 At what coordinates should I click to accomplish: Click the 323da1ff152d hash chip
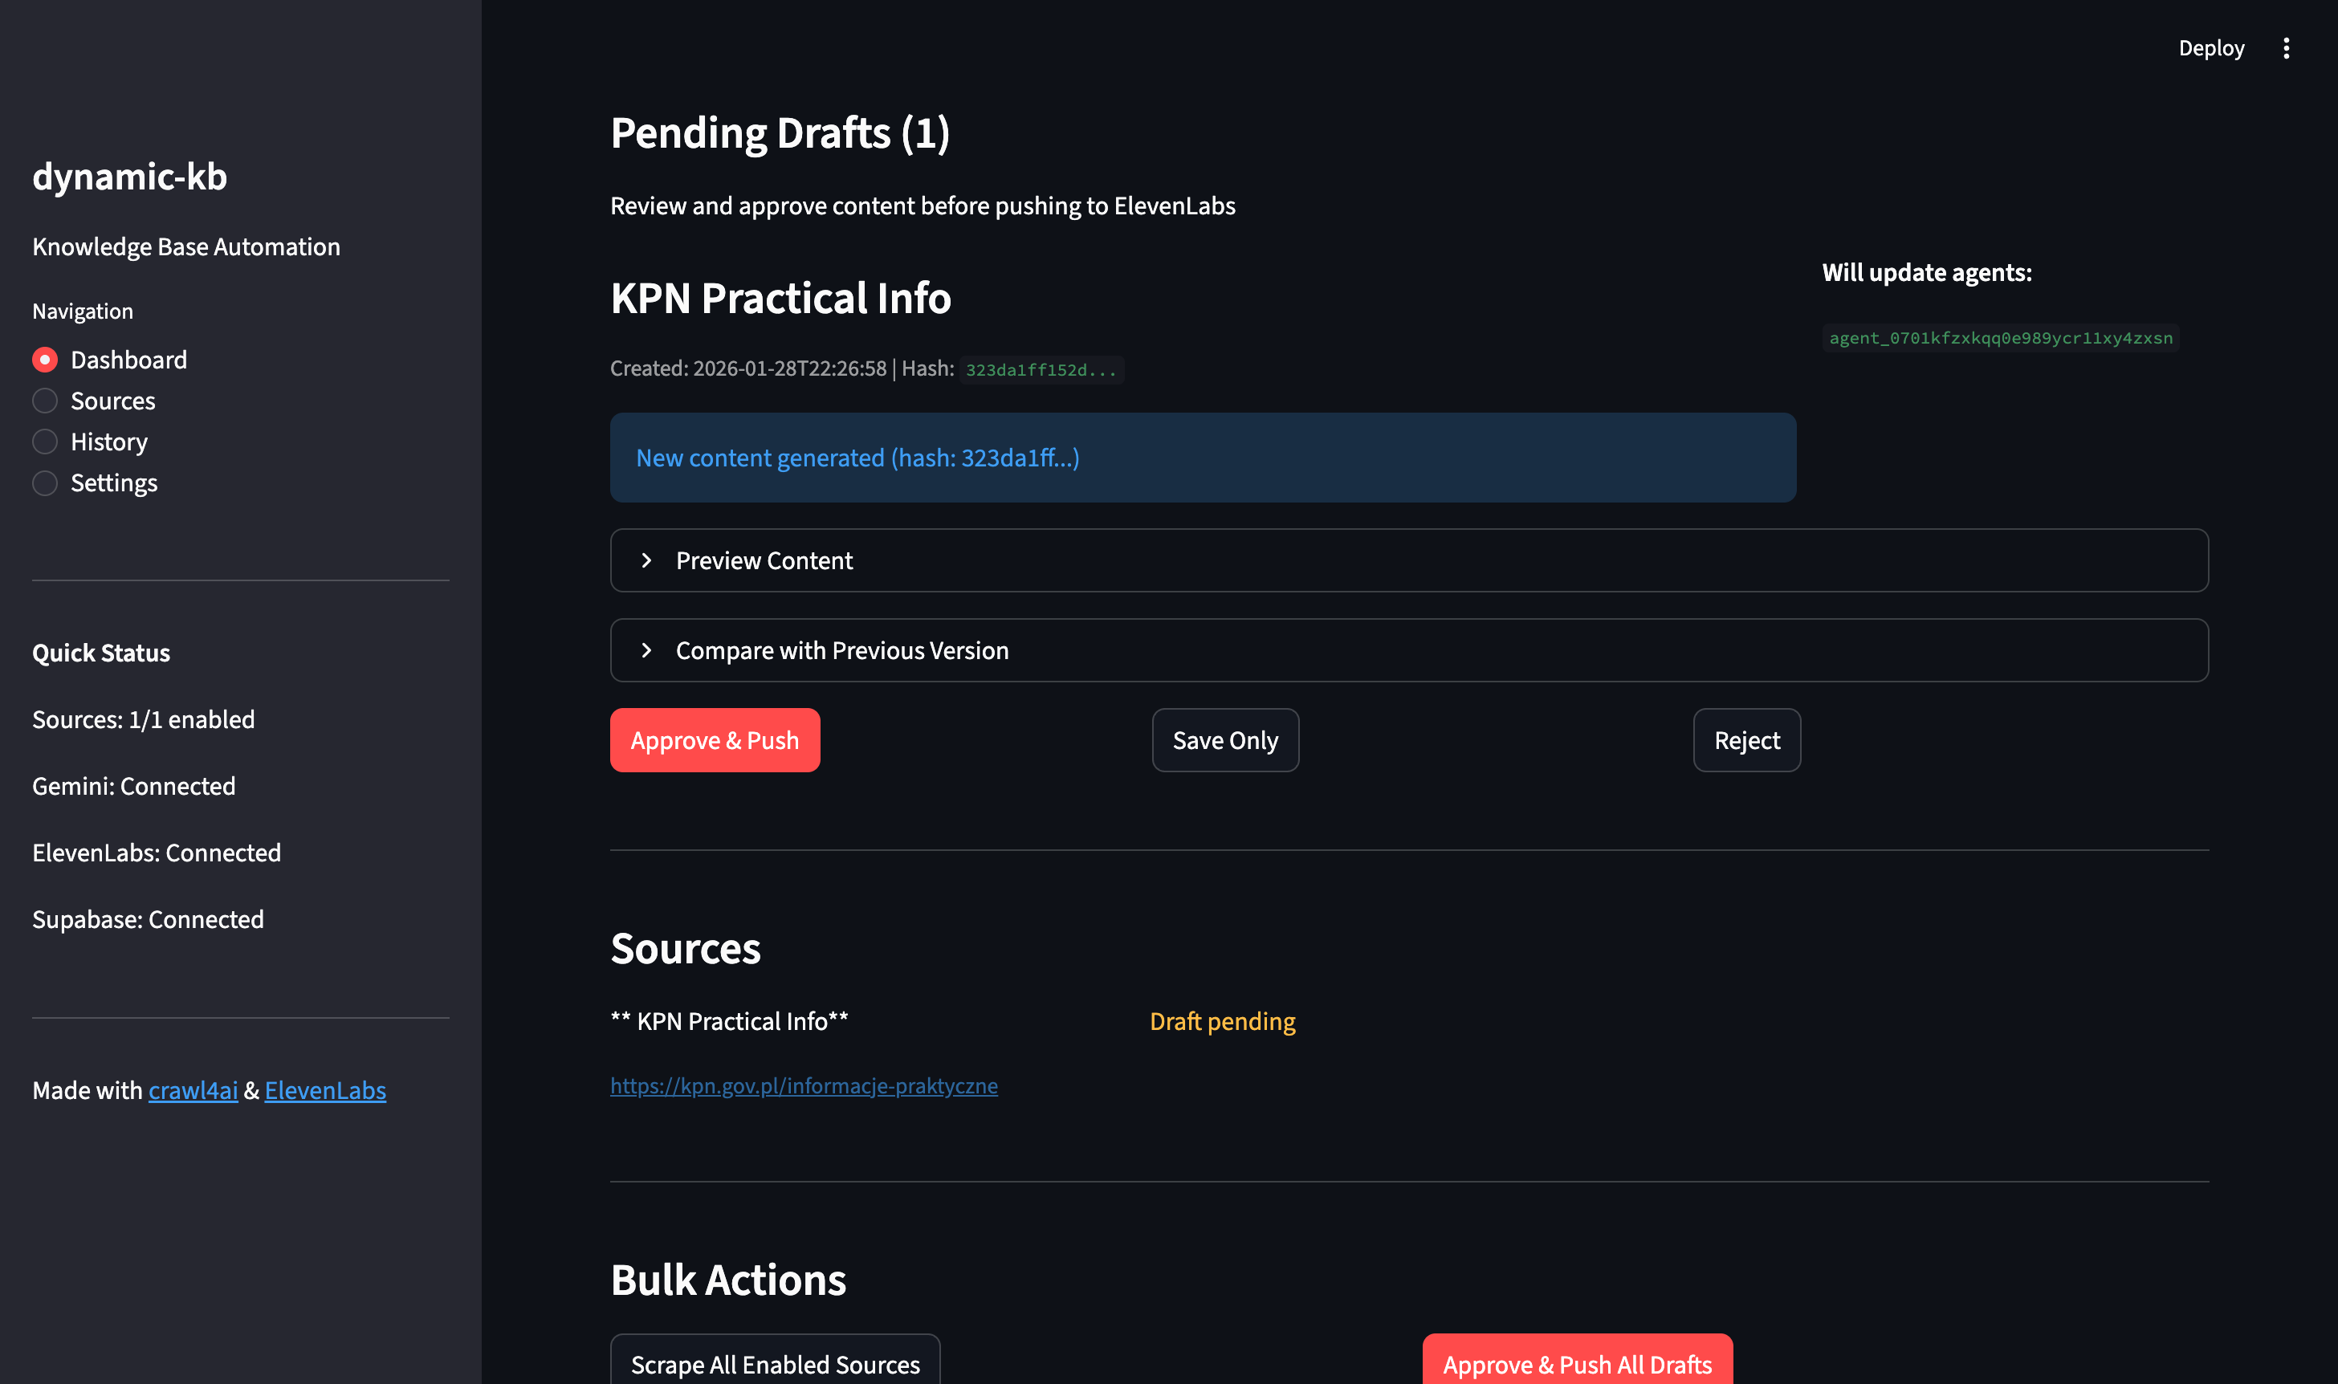[1041, 369]
